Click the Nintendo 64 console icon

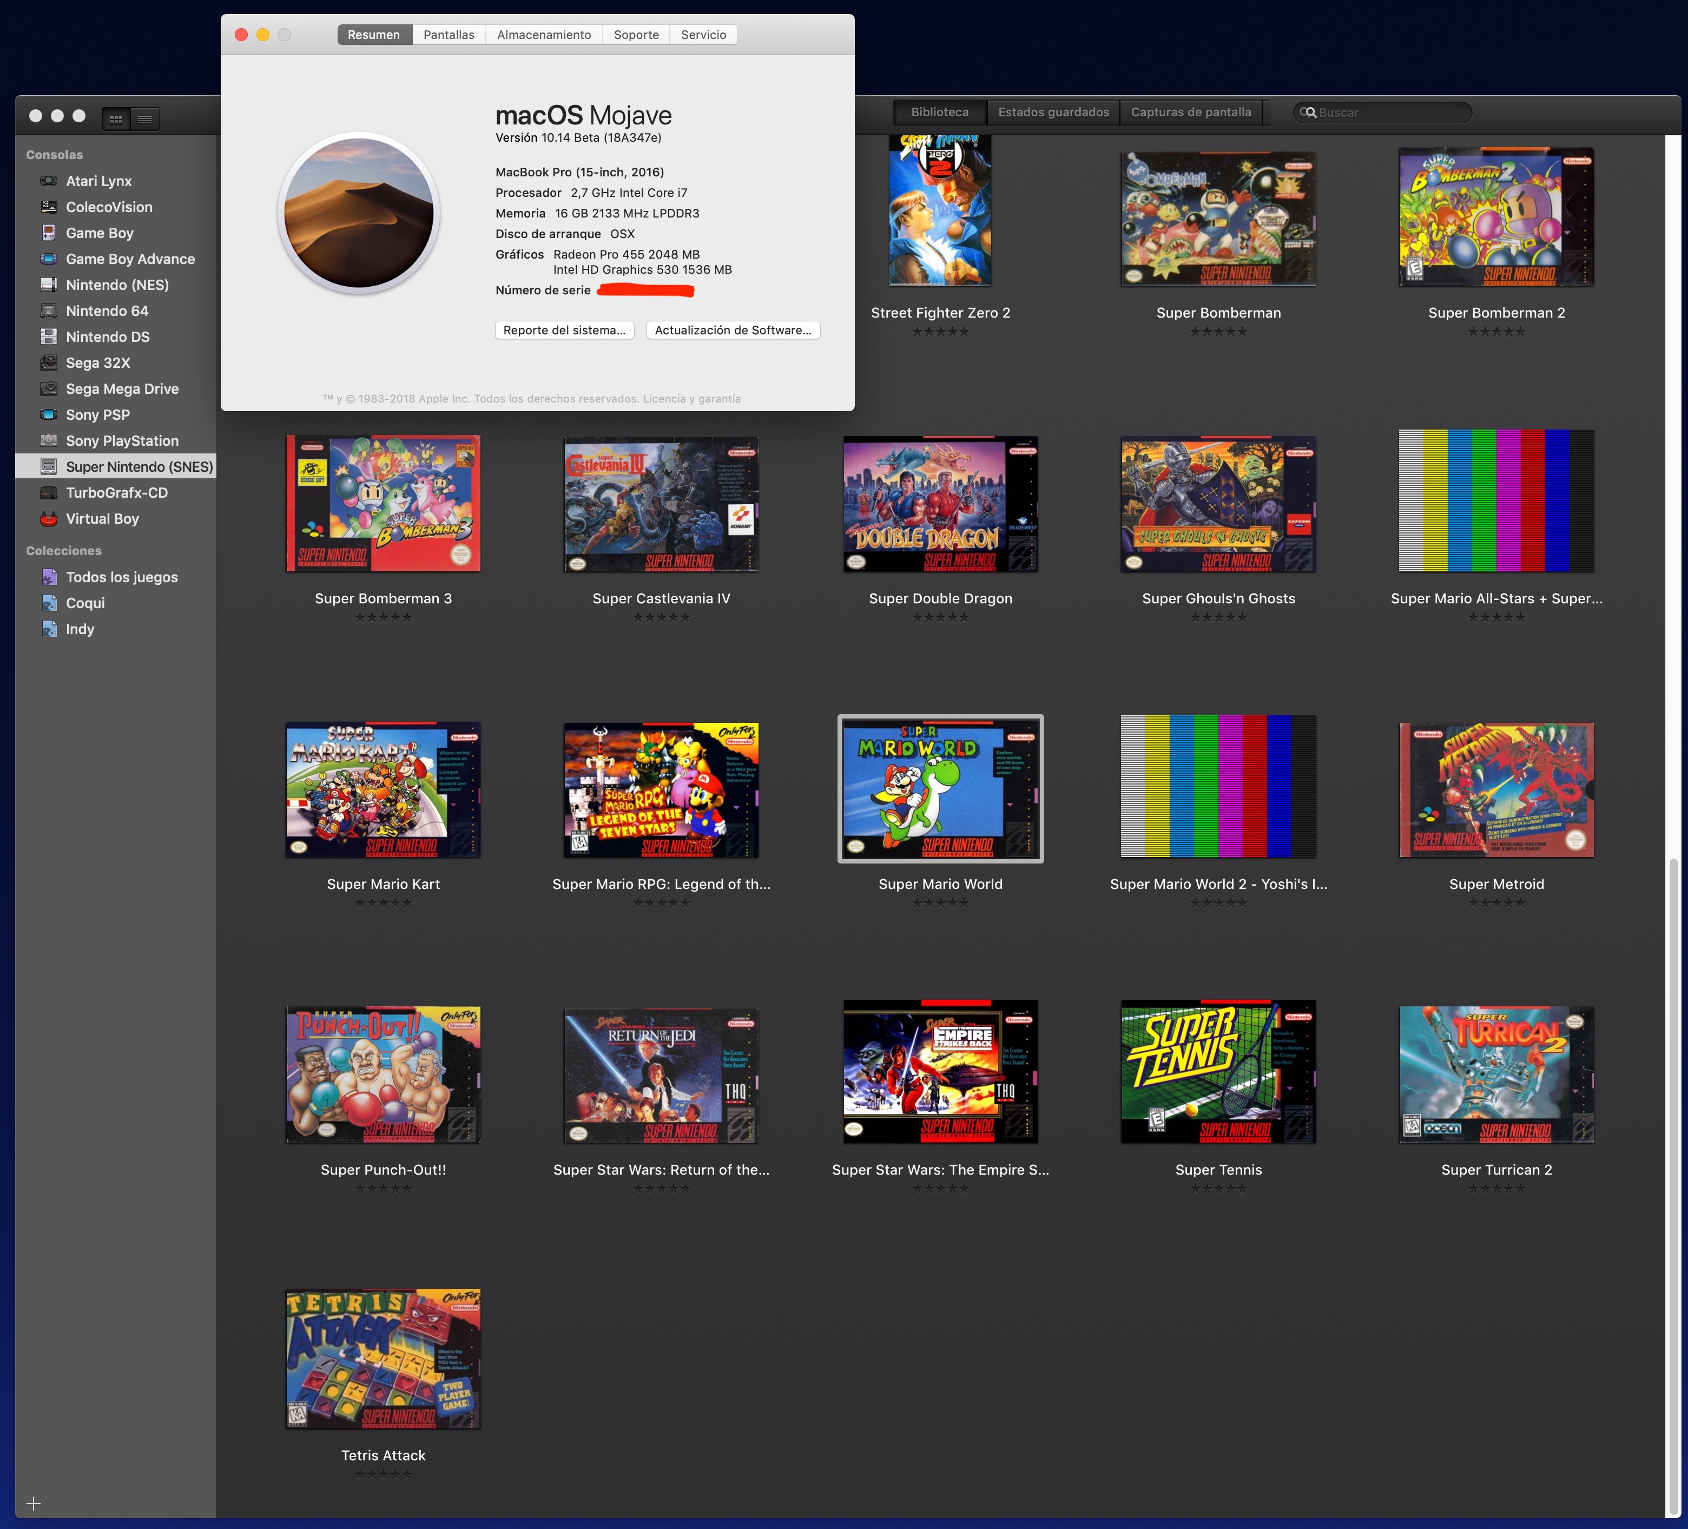49,311
